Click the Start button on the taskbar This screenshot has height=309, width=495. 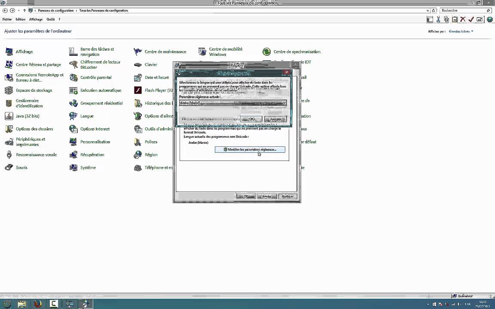(x=7, y=304)
